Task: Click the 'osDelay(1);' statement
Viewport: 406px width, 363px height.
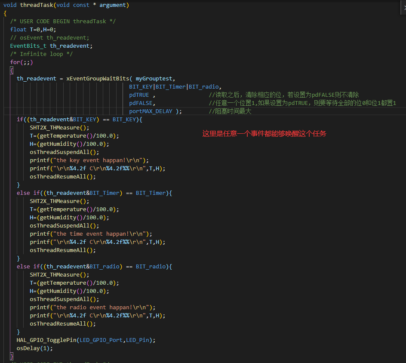Action: (x=35, y=348)
